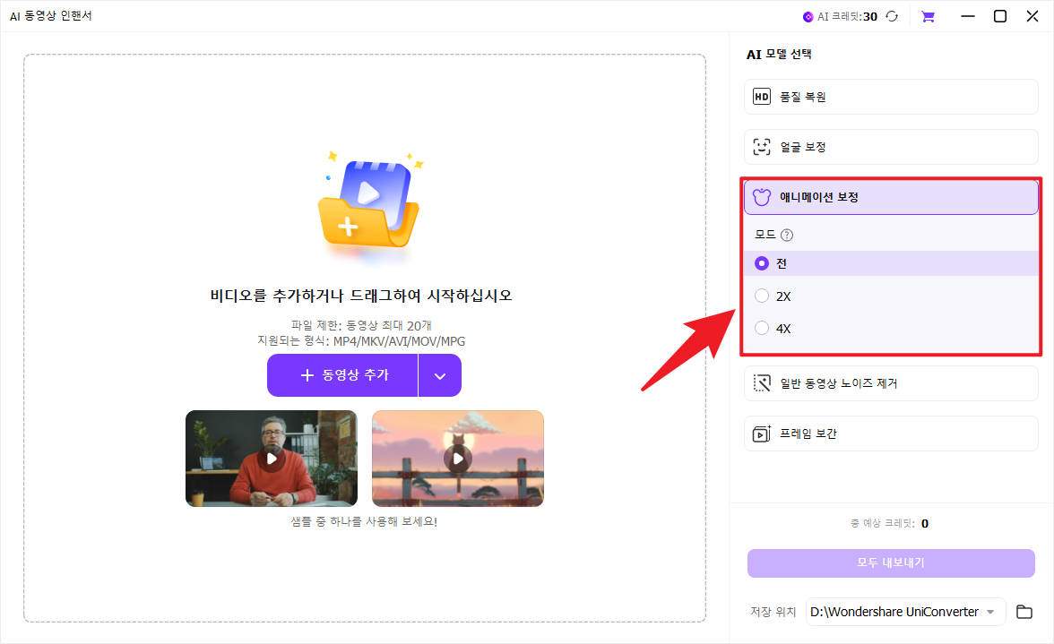Image resolution: width=1054 pixels, height=644 pixels.
Task: Select the frame interpolation icon
Action: (x=762, y=434)
